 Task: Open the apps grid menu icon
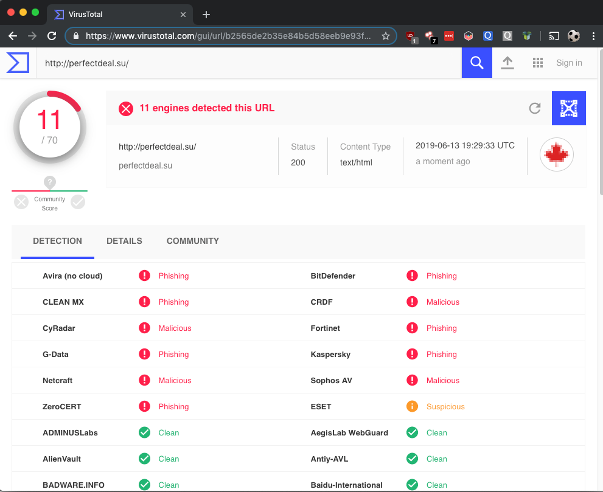pyautogui.click(x=537, y=63)
